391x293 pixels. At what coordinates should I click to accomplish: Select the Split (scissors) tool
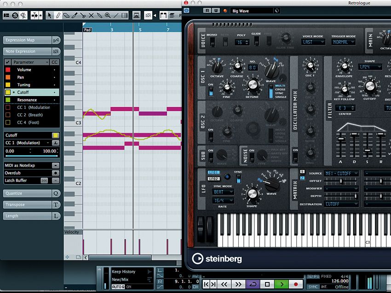click(83, 15)
